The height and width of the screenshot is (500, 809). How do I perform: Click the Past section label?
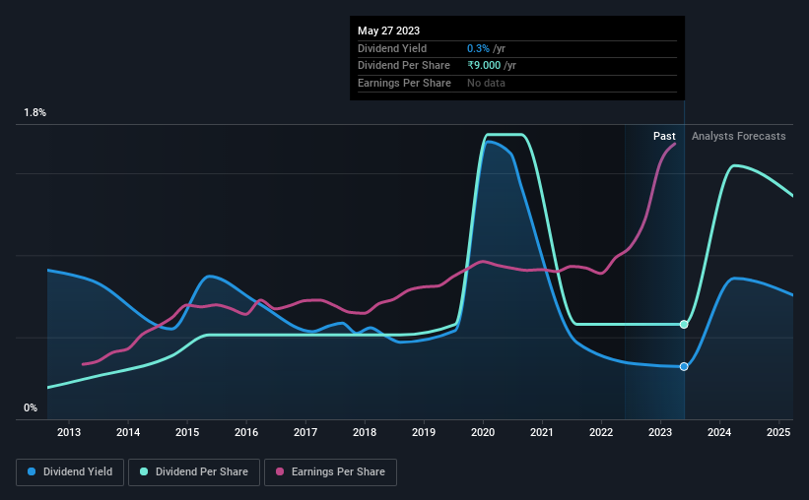point(664,136)
